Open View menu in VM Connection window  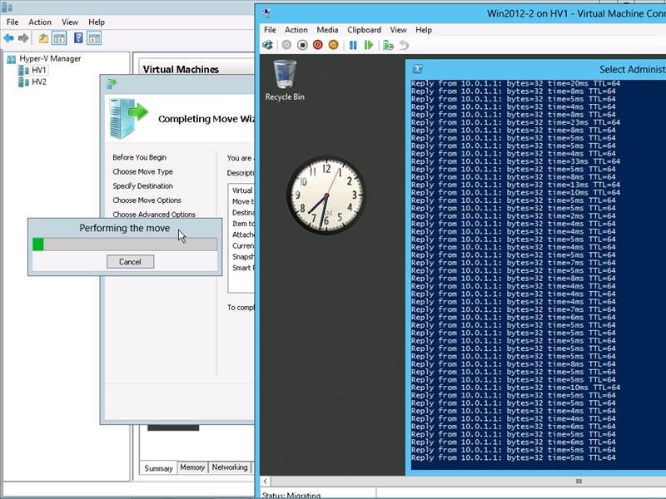399,30
